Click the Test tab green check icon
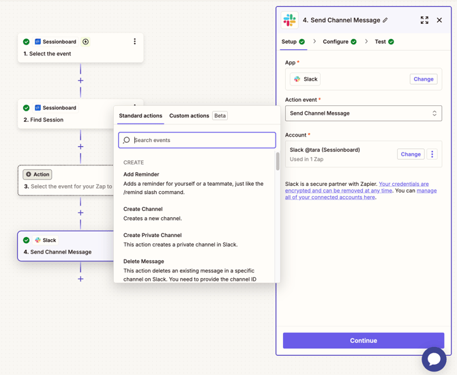Image resolution: width=457 pixels, height=375 pixels. pos(391,42)
